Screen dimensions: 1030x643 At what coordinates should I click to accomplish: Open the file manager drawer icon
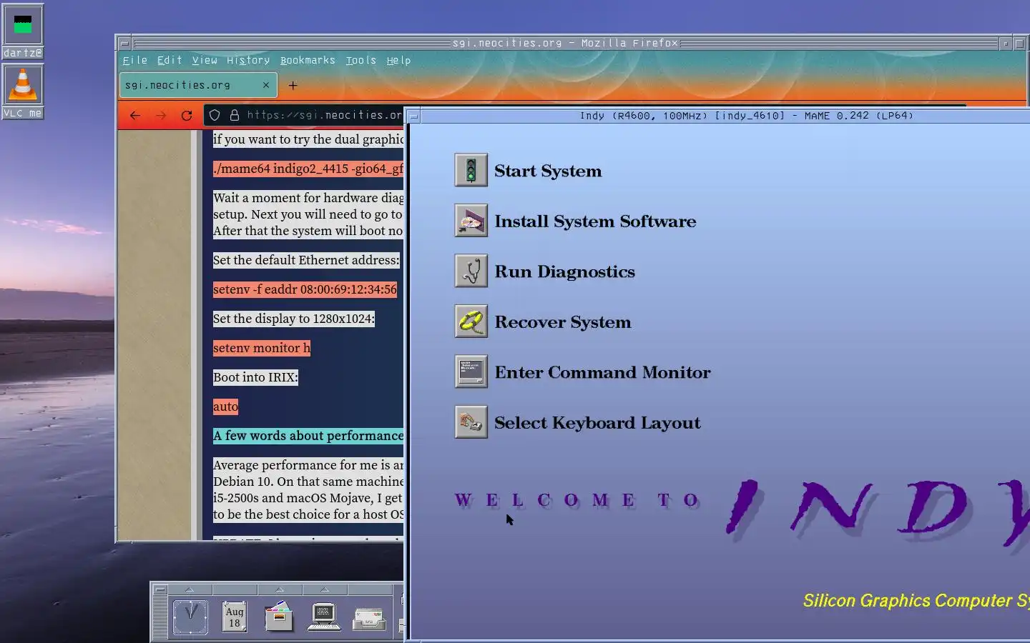pyautogui.click(x=279, y=617)
